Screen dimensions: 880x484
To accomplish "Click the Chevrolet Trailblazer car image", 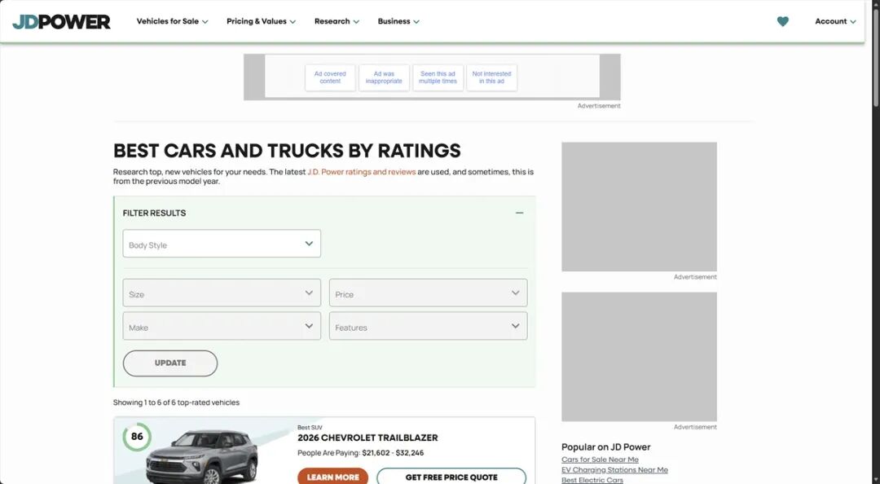I will coord(202,456).
